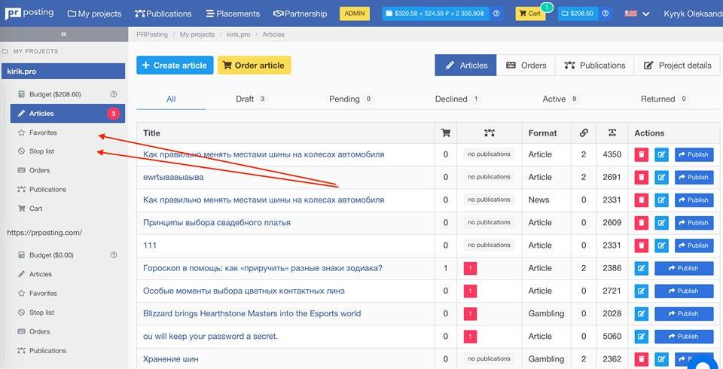The image size is (723, 369).
Task: Click the text length column header icon
Action: [x=612, y=133]
